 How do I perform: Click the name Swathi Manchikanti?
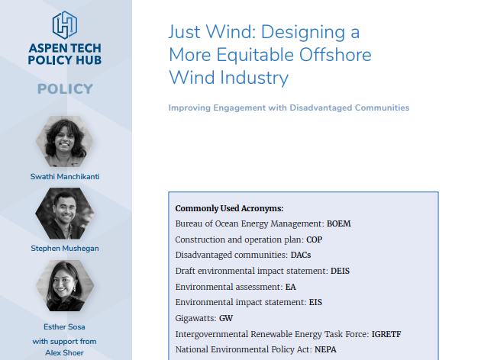click(x=65, y=177)
